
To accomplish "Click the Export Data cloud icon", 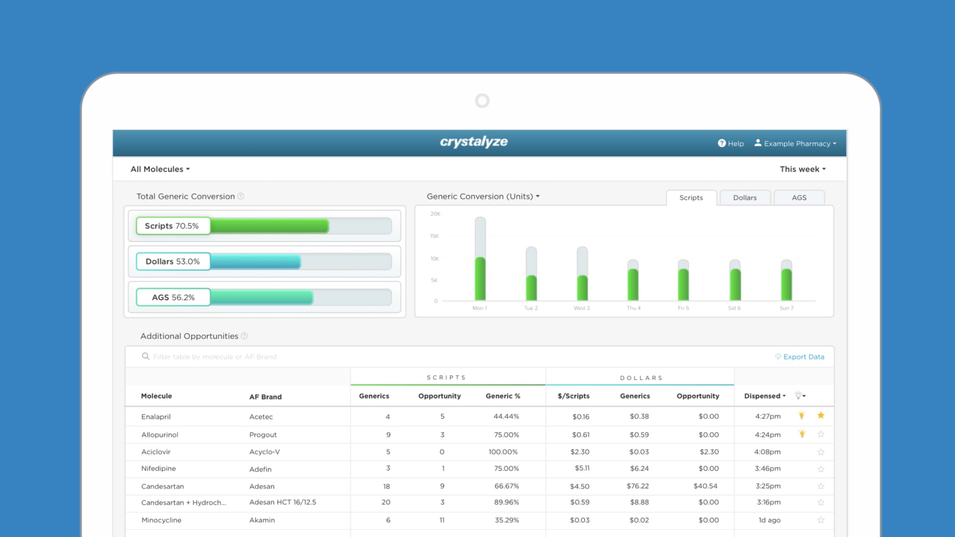I will (x=778, y=357).
